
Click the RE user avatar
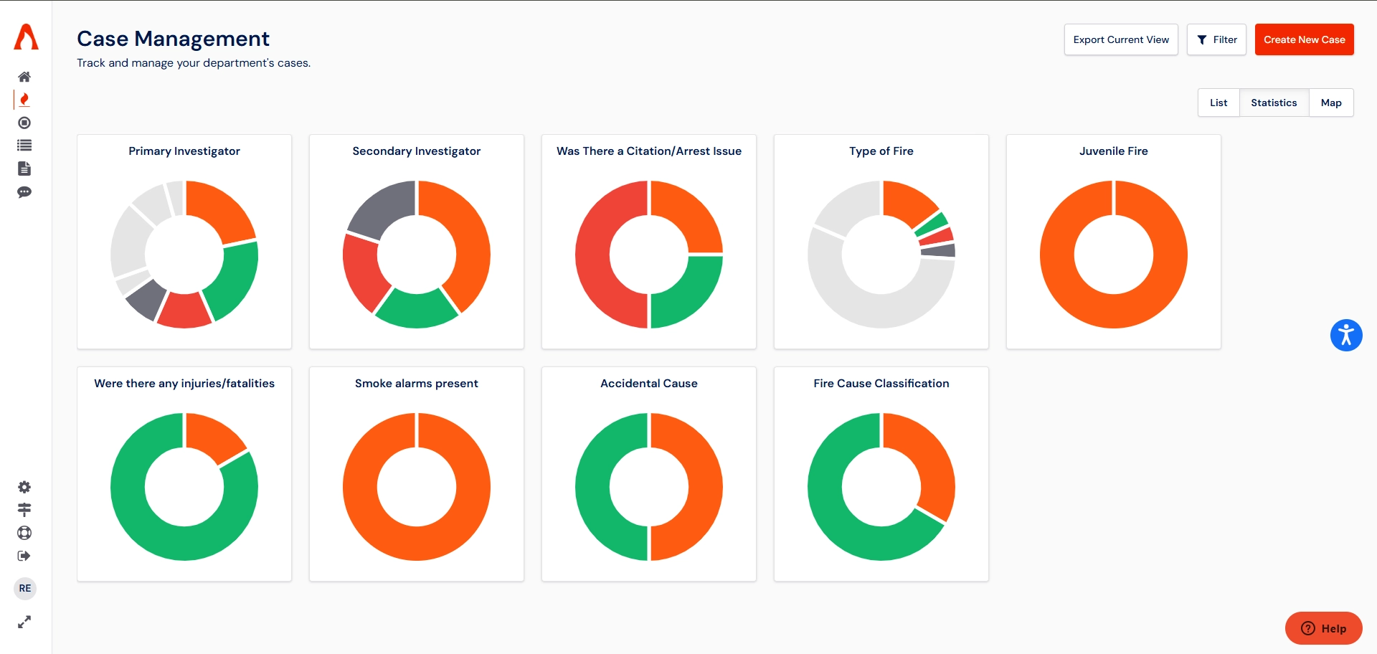coord(24,588)
